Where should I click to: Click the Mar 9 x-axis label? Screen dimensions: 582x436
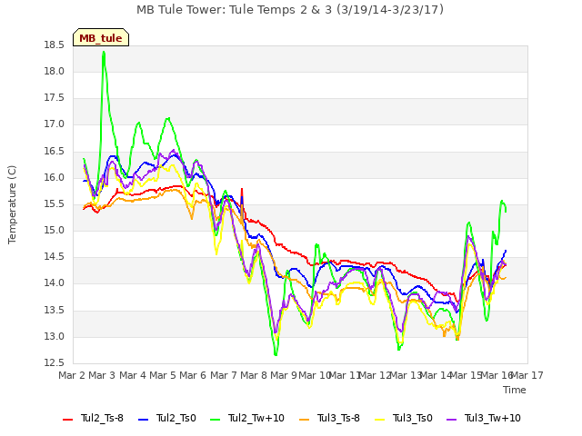click(x=284, y=375)
